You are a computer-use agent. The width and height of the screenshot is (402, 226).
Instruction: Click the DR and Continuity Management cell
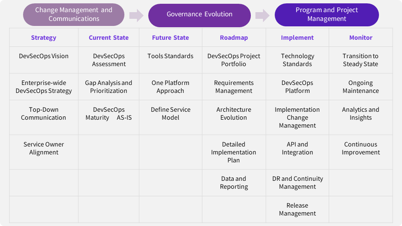pyautogui.click(x=297, y=182)
